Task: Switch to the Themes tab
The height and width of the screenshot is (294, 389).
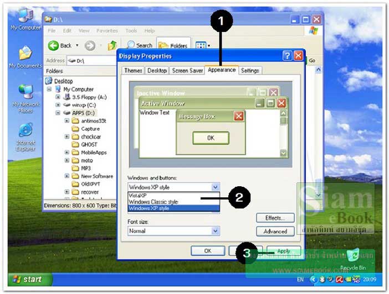Action: pyautogui.click(x=133, y=71)
